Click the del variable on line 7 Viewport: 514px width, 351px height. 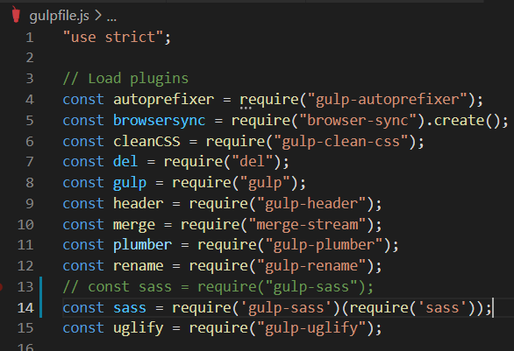pyautogui.click(x=125, y=162)
